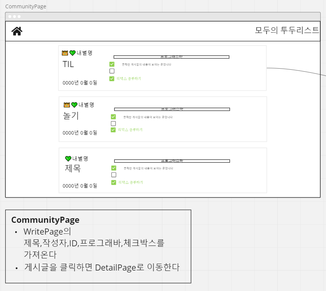Select the CommunityPage frame label at top

tap(26, 6)
